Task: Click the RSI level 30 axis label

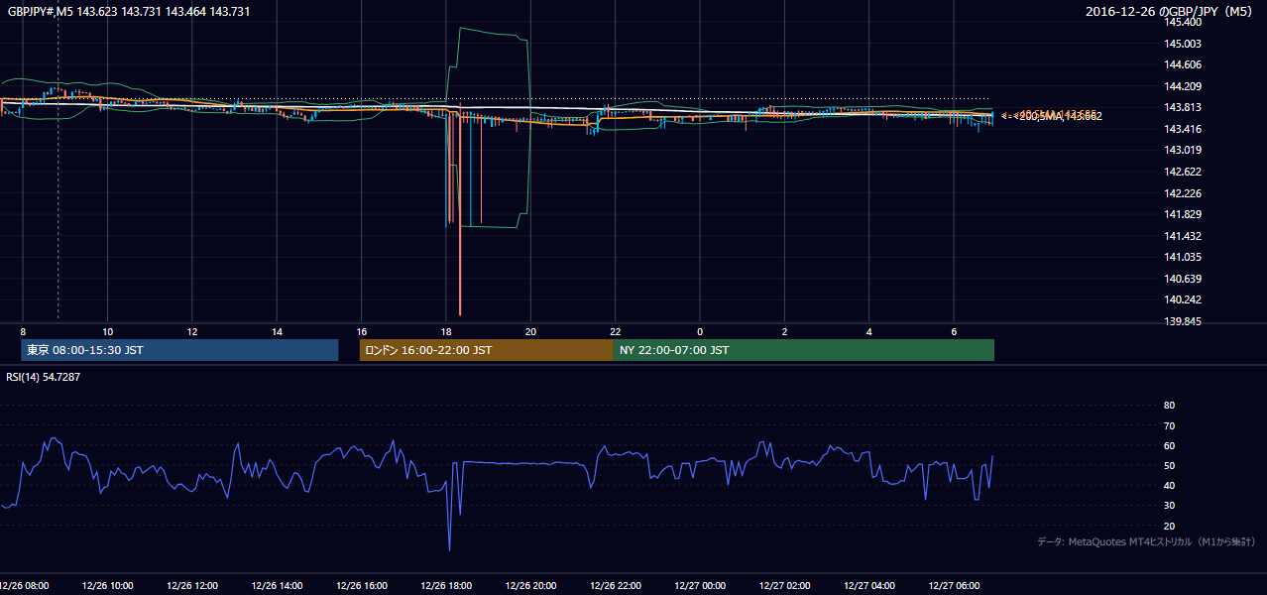Action: click(x=1169, y=506)
